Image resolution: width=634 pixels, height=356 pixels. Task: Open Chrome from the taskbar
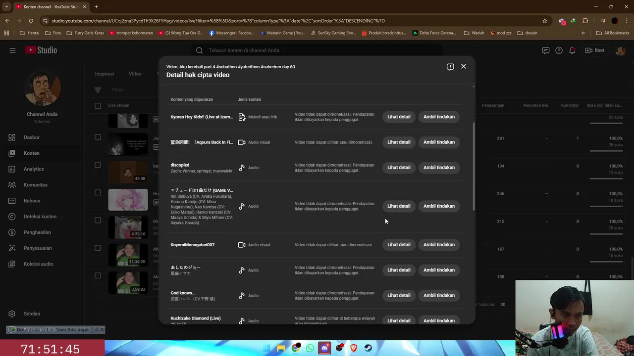click(296, 348)
